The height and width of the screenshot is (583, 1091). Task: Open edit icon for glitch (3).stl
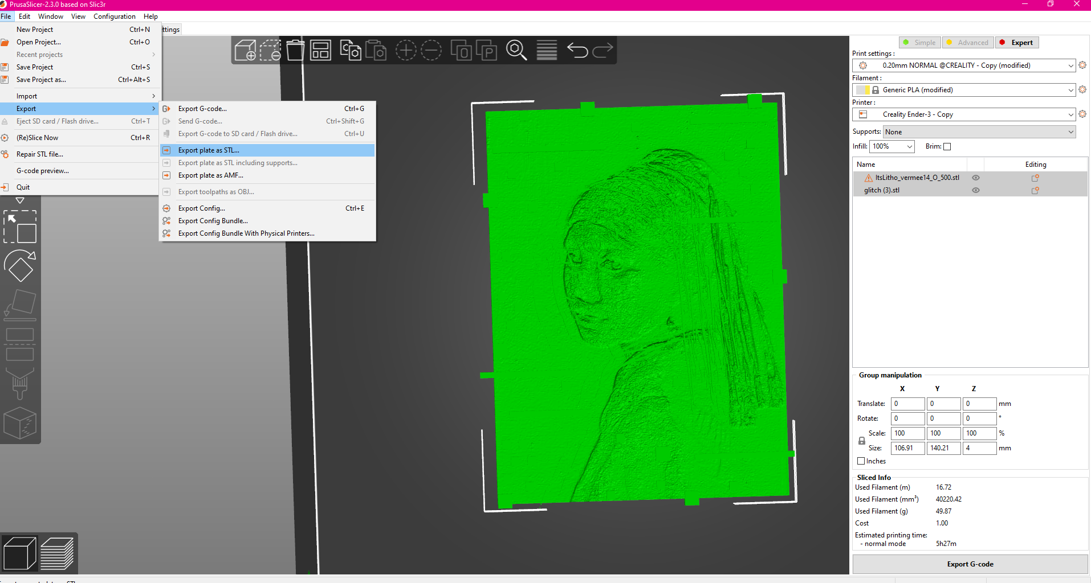coord(1035,190)
